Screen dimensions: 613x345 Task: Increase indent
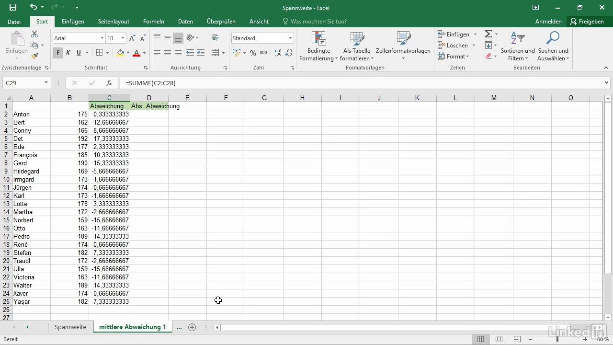[x=201, y=53]
